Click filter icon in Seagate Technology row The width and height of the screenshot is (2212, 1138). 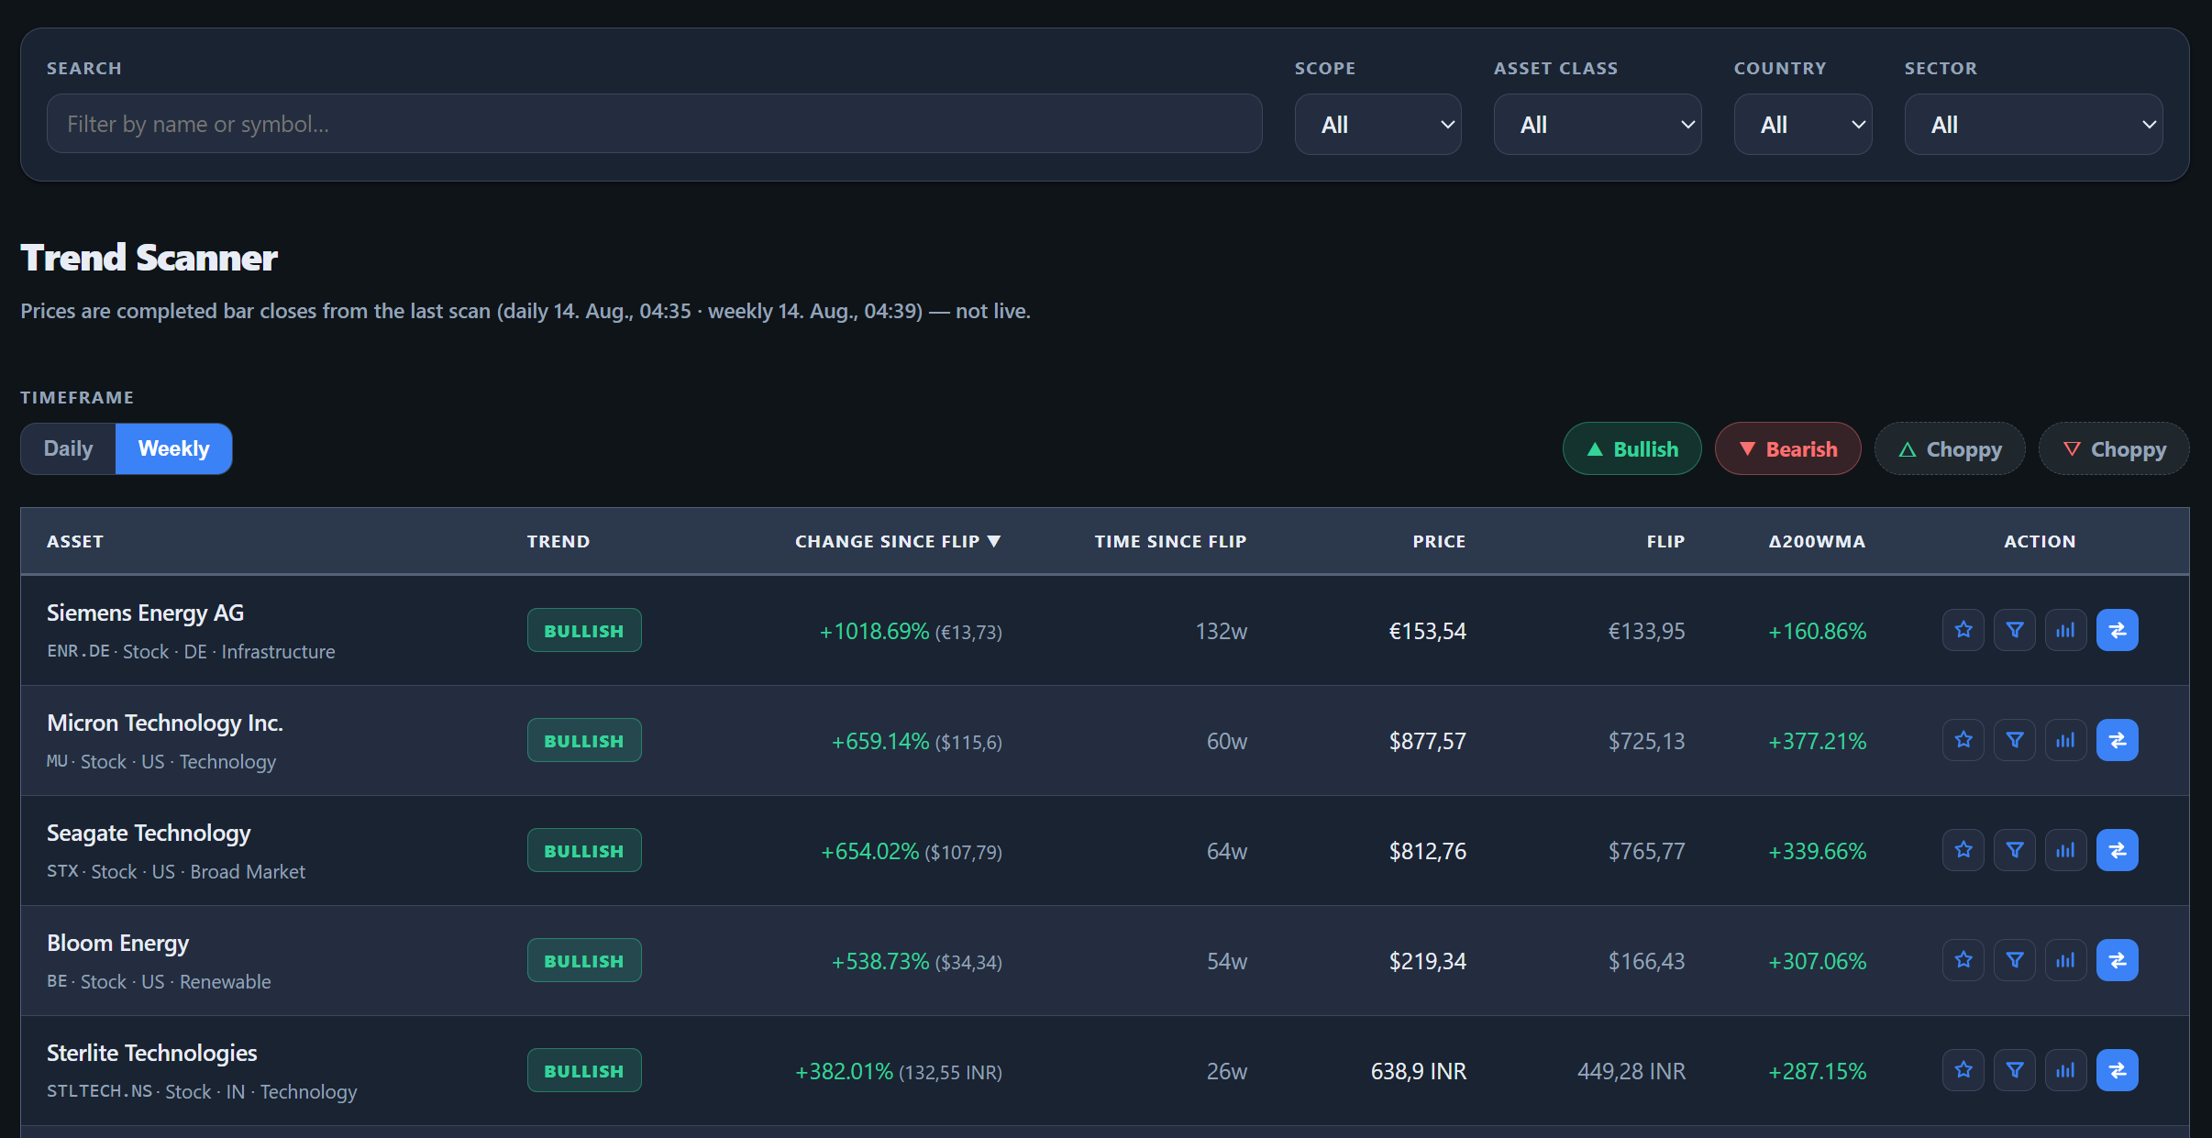pos(2014,850)
